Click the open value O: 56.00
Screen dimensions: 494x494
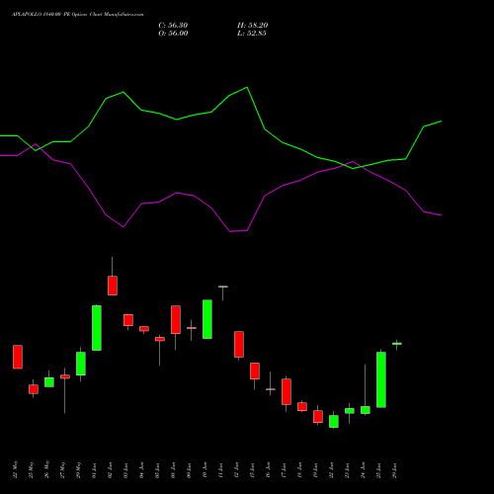(x=173, y=34)
